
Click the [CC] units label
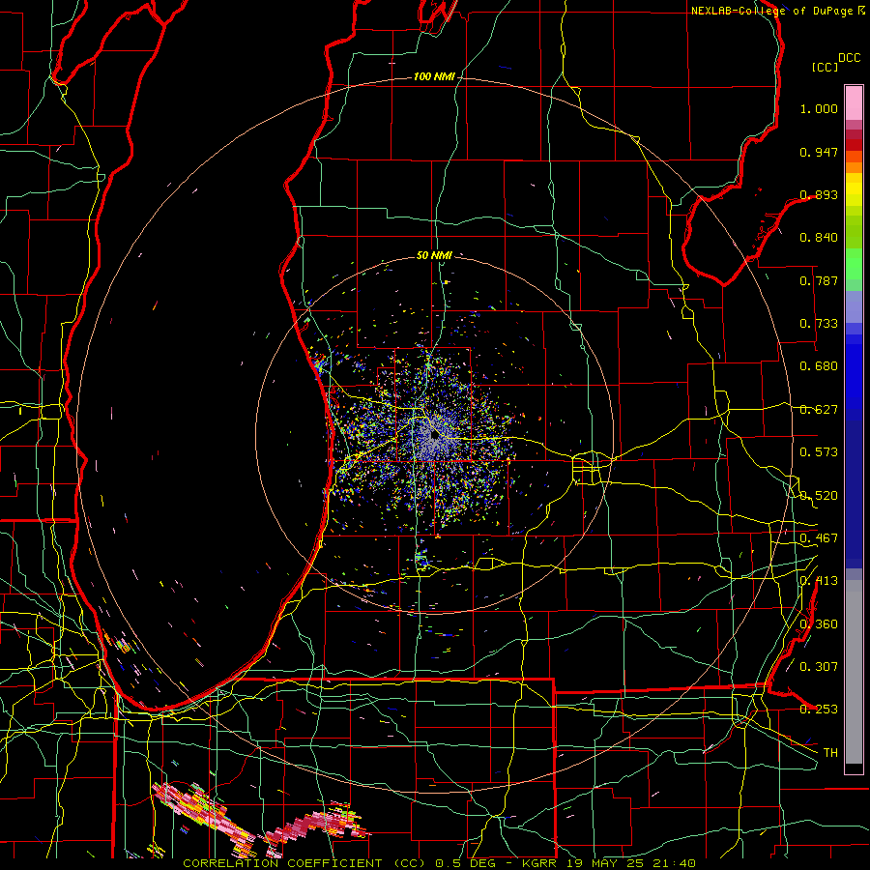tap(825, 67)
